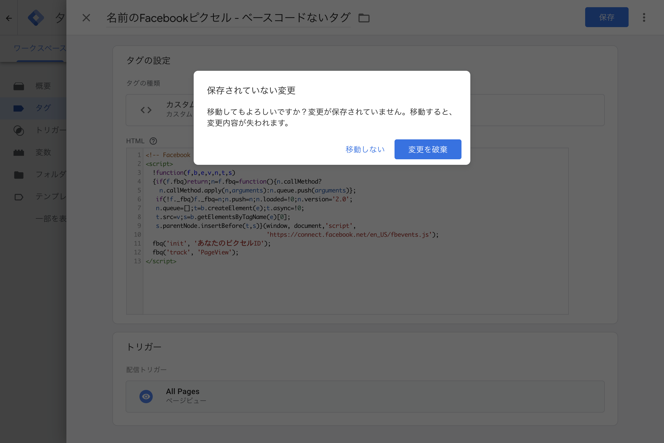Click the Google Tag Manager logo
This screenshot has height=443, width=664.
click(36, 18)
